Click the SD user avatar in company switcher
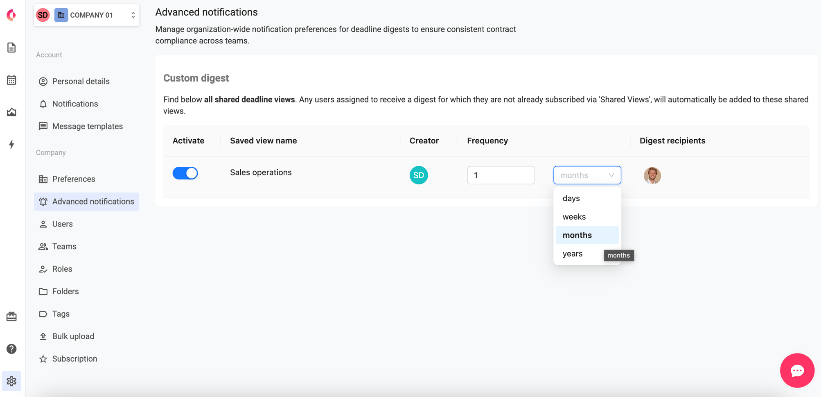The height and width of the screenshot is (397, 821). 43,15
